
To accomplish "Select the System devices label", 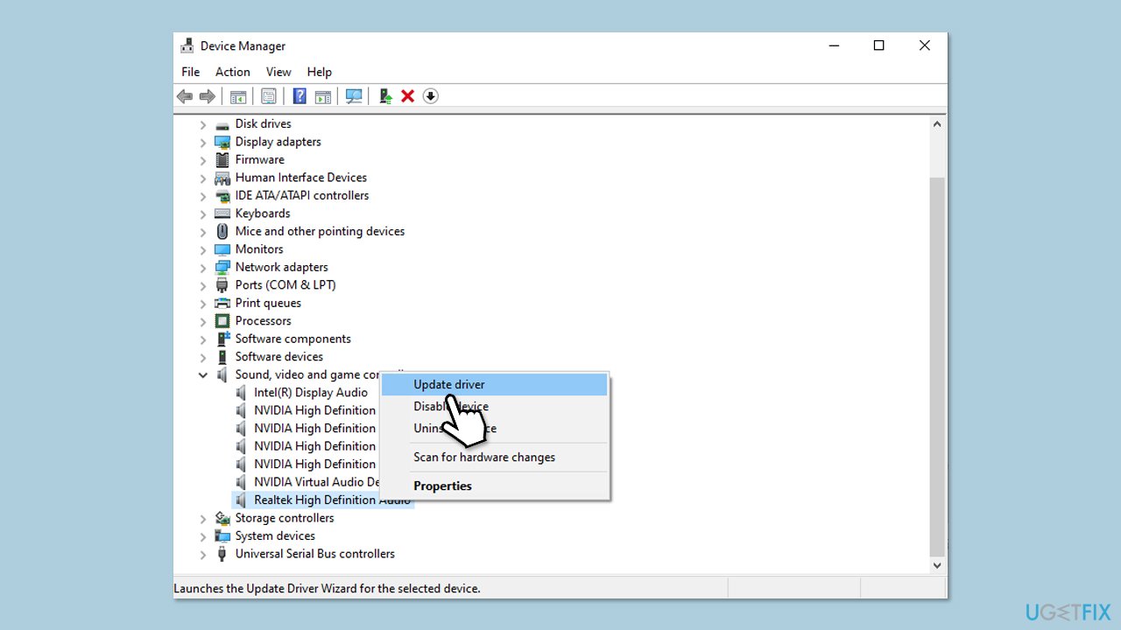I will (275, 536).
